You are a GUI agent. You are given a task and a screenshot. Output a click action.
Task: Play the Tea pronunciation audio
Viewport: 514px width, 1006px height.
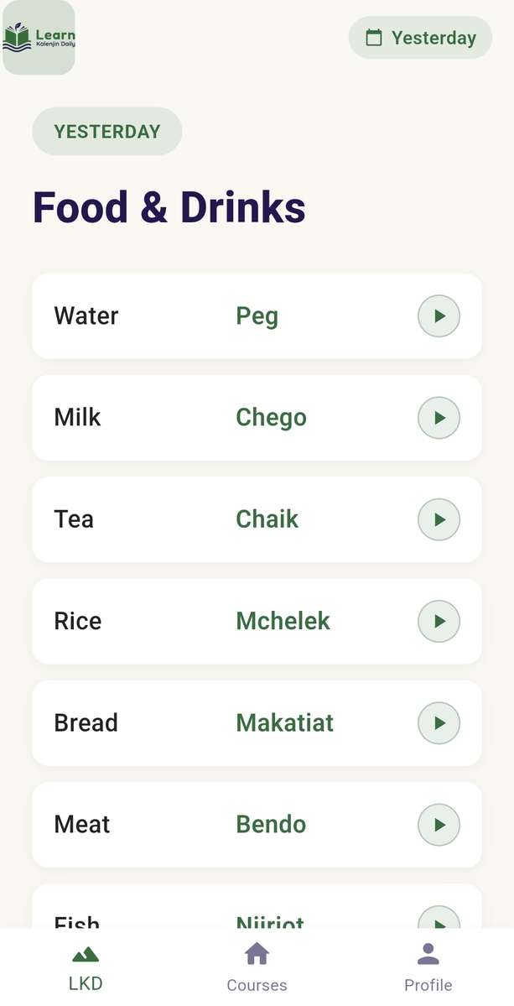(x=439, y=519)
